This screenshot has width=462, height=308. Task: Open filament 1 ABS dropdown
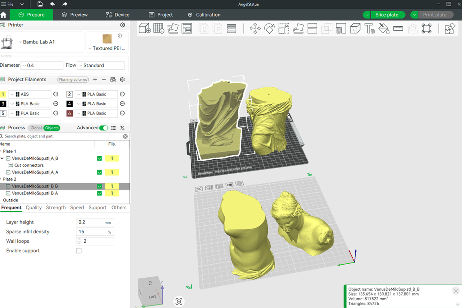[x=30, y=94]
